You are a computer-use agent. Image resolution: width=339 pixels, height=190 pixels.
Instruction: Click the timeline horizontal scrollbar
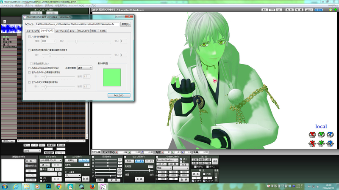(x=51, y=141)
